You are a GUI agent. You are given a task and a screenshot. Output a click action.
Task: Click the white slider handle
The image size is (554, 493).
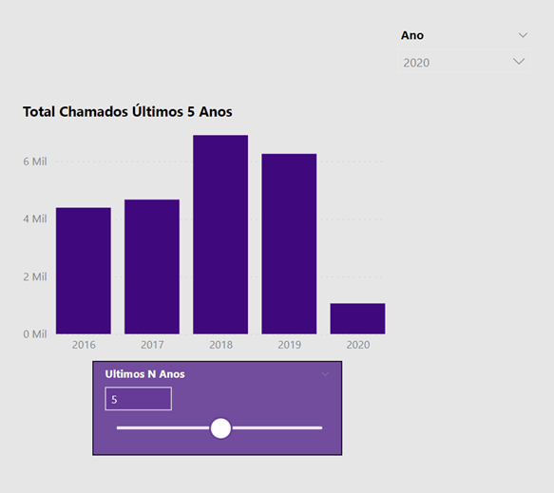point(220,428)
